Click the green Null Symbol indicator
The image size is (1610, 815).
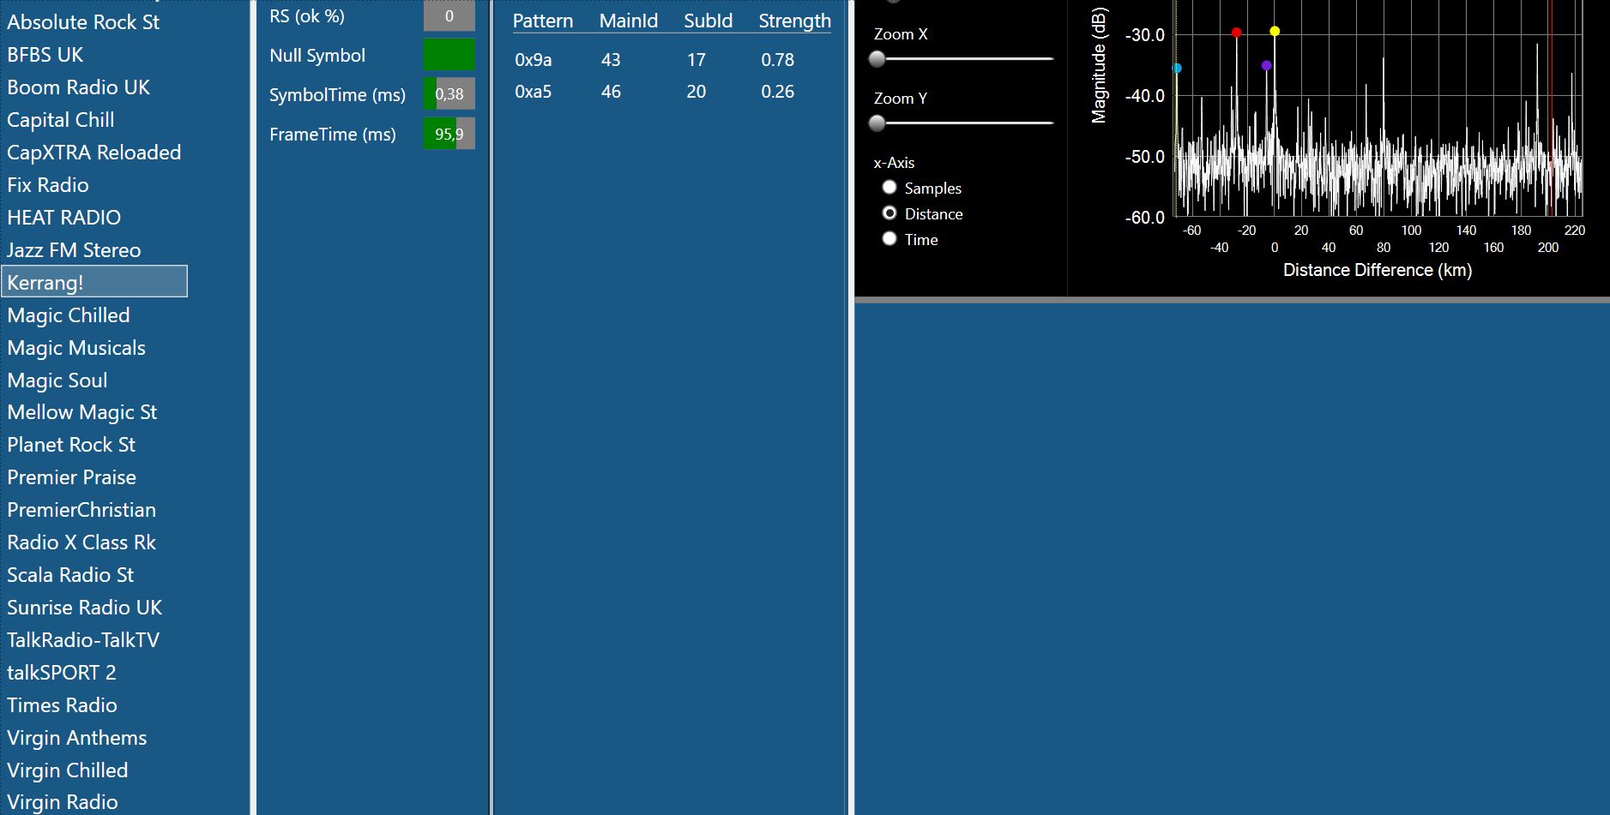pyautogui.click(x=449, y=55)
